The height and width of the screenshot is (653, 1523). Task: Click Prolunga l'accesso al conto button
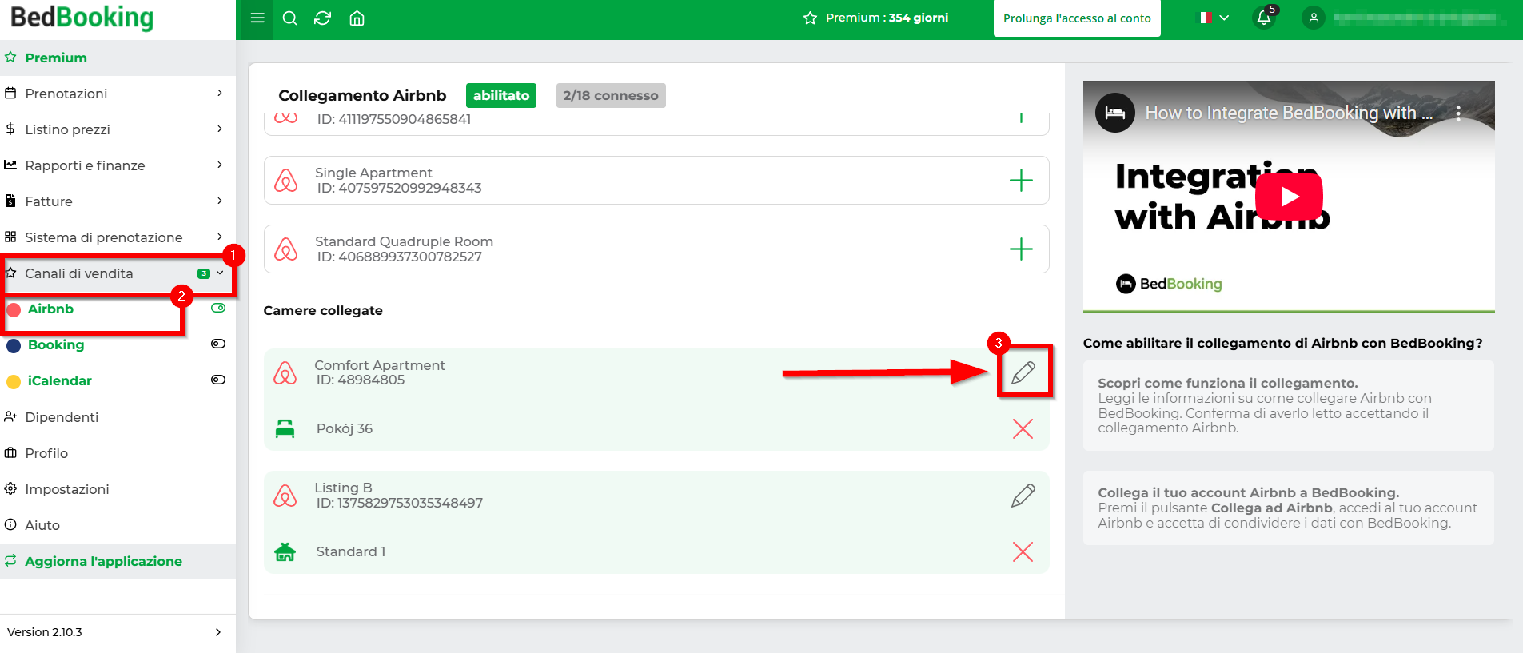point(1077,18)
